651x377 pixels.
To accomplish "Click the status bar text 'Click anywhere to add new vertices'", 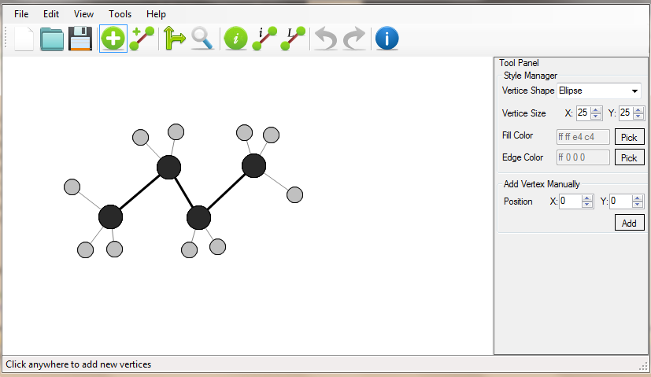I will (79, 364).
